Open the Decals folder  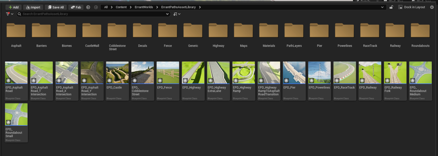[143, 30]
